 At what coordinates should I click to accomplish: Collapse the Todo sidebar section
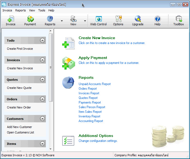pos(42,40)
